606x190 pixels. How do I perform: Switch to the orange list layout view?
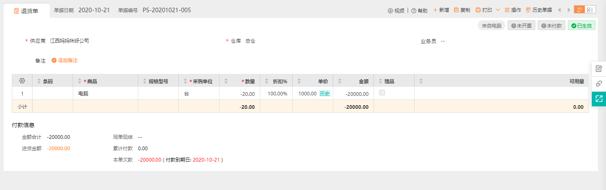pos(579,10)
